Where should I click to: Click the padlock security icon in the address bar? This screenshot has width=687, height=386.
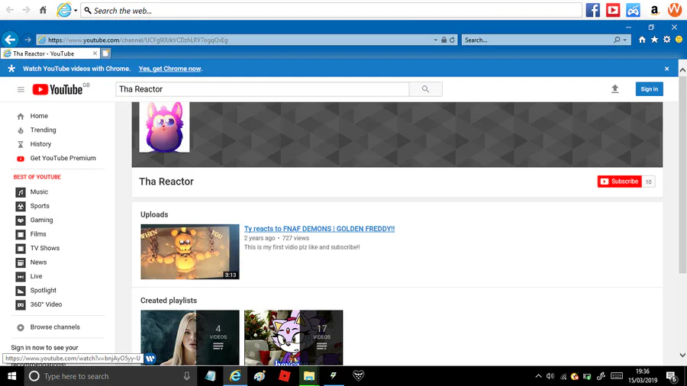(443, 40)
